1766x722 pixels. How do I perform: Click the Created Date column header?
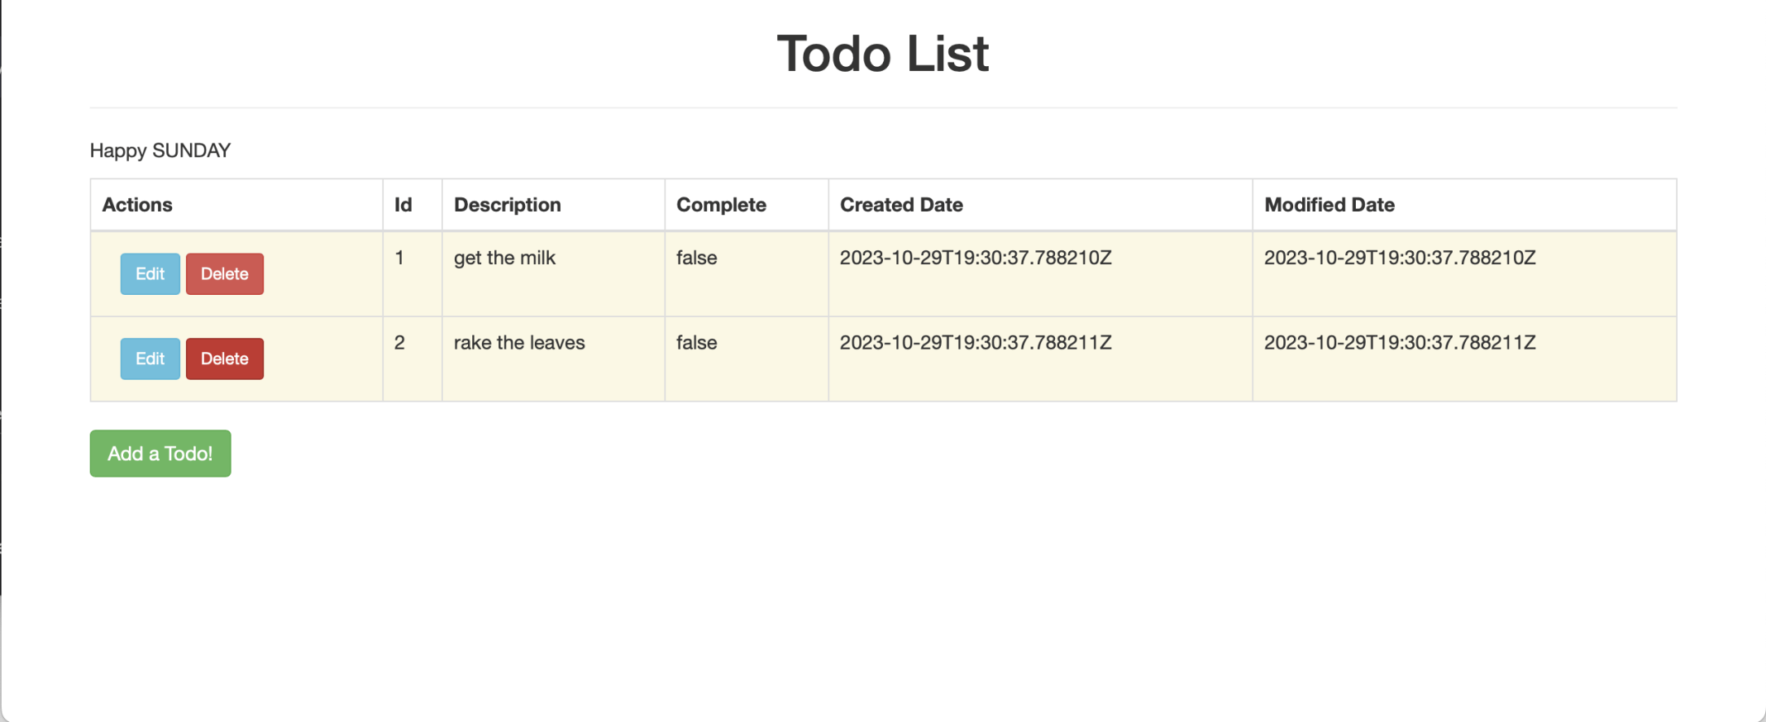(901, 205)
